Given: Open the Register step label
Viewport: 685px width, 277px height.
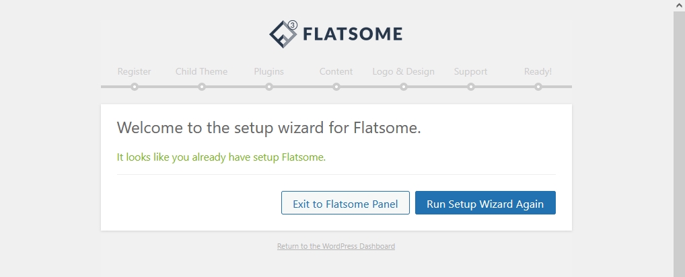Looking at the screenshot, I should pyautogui.click(x=135, y=71).
